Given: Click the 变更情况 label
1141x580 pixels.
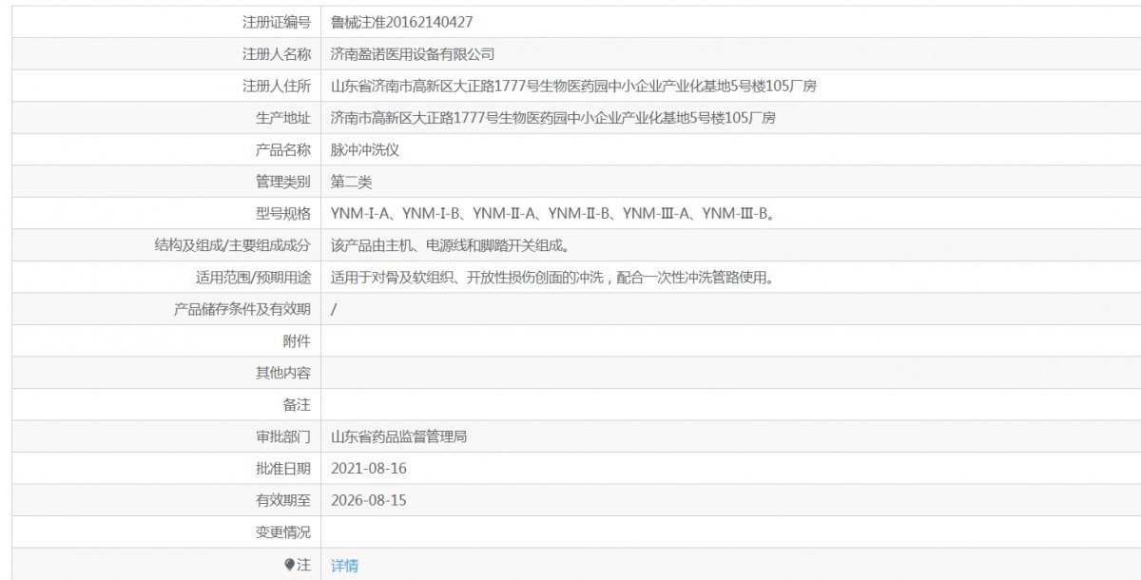Looking at the screenshot, I should click(x=283, y=532).
